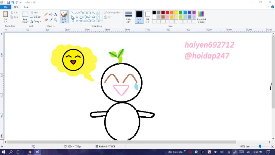Open Windows taskbar search
Image resolution: width=275 pixels, height=155 pixels.
[x=11, y=152]
